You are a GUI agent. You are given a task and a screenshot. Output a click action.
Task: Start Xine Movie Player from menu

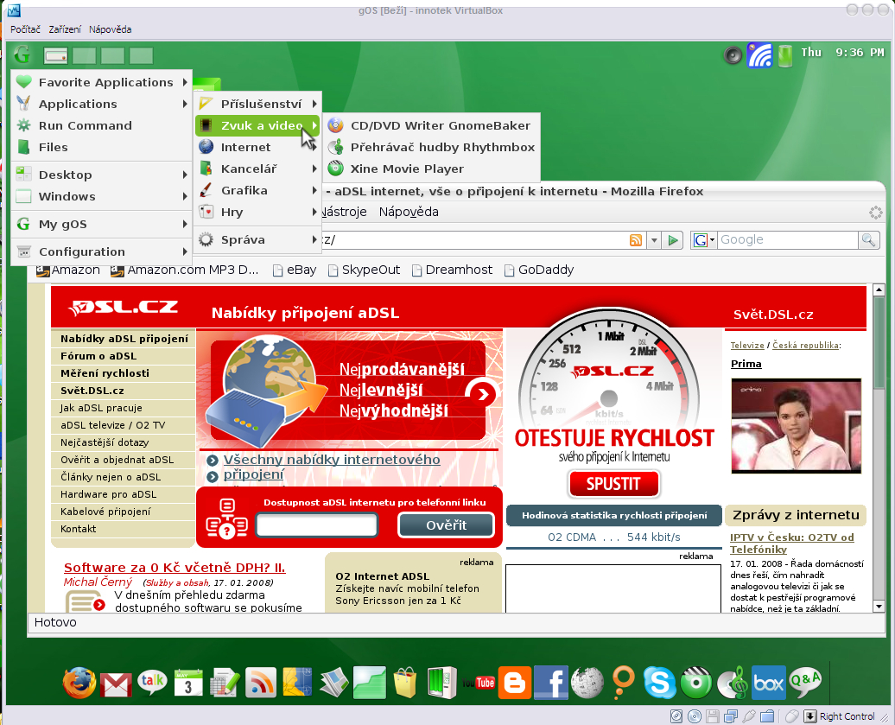[x=432, y=169]
